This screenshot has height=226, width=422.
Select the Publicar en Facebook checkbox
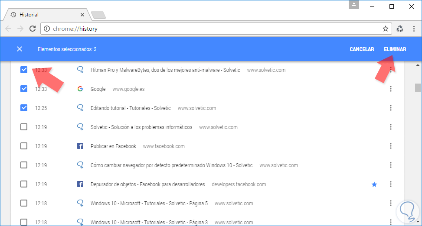pyautogui.click(x=24, y=146)
